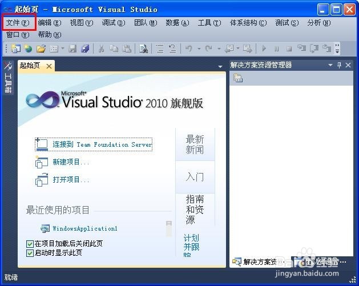Click the Cut scissors icon
The width and height of the screenshot is (359, 286).
(102, 49)
